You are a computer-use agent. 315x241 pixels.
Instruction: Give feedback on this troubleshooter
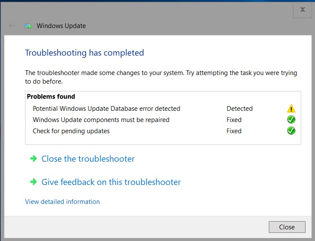[111, 182]
